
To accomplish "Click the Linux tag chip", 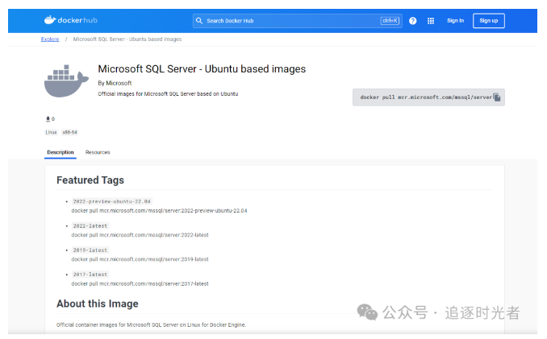I will coord(51,132).
